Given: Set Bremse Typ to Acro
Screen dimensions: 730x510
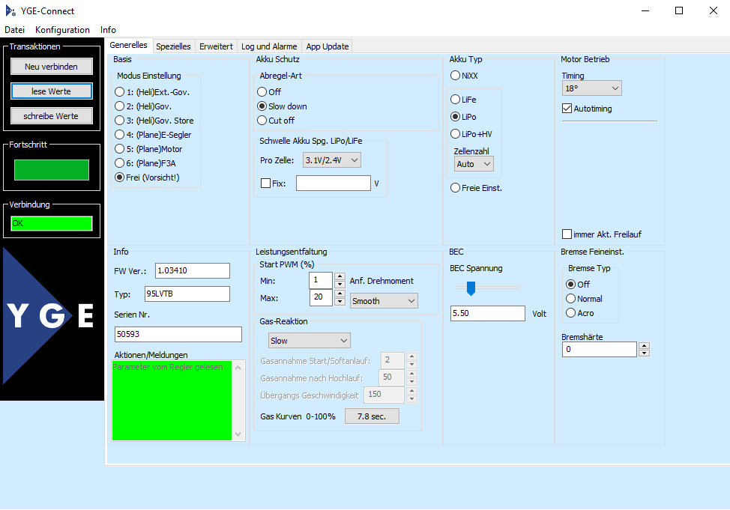Looking at the screenshot, I should tap(579, 313).
